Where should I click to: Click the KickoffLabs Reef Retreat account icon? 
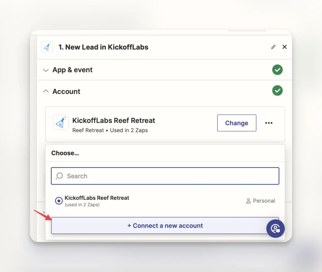pyautogui.click(x=61, y=122)
